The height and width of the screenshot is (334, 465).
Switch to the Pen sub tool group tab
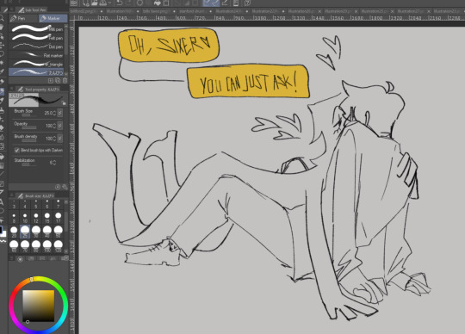23,18
